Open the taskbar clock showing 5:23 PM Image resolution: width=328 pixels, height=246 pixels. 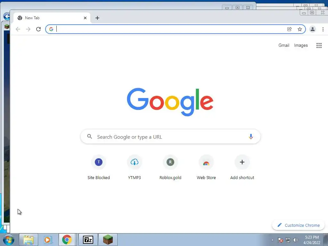coord(312,240)
